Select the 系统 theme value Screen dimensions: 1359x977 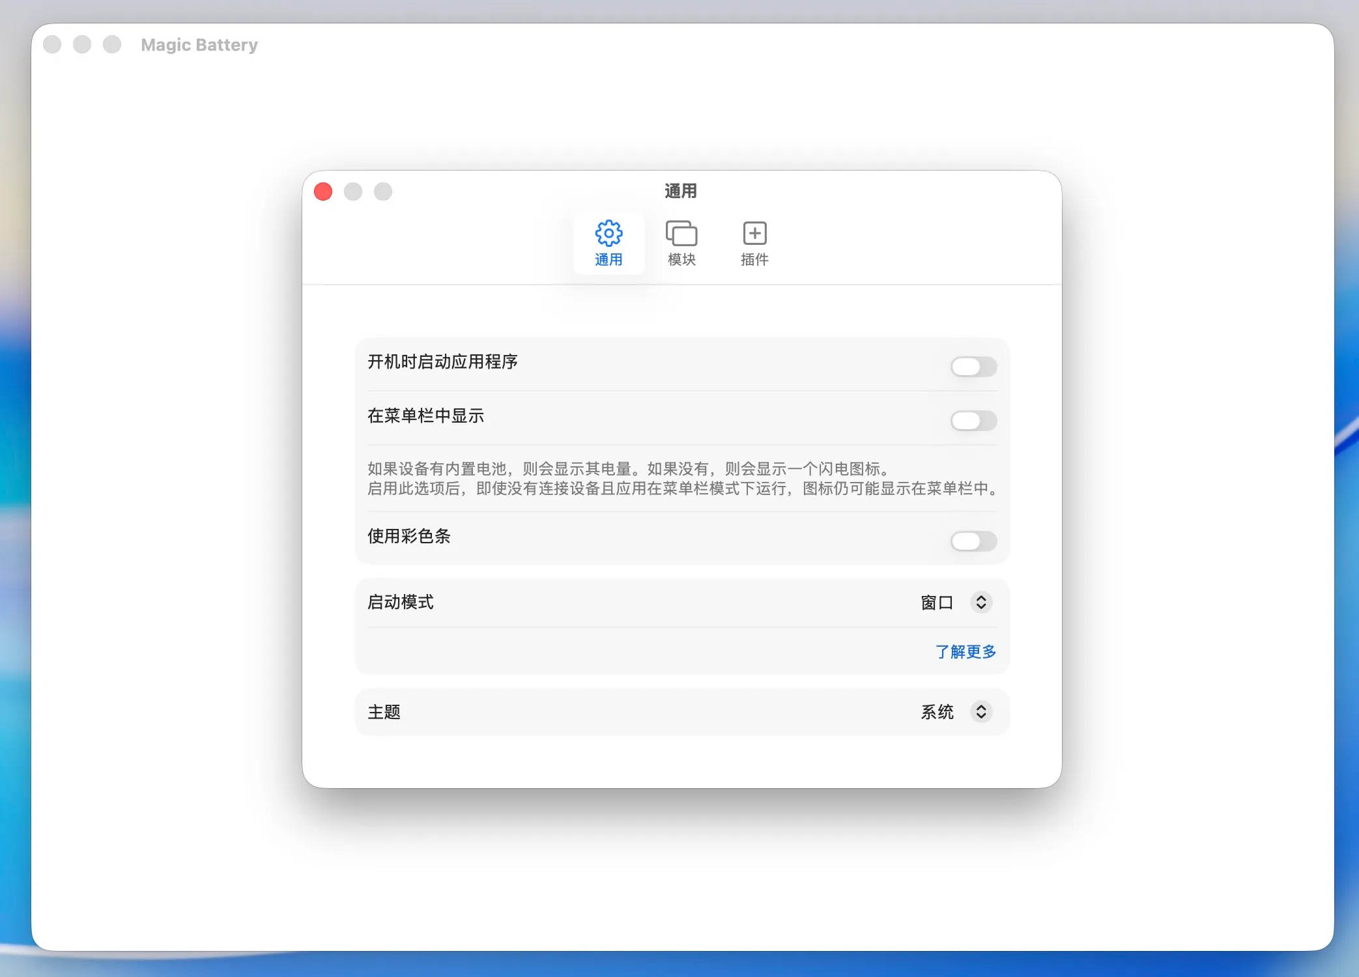[937, 712]
